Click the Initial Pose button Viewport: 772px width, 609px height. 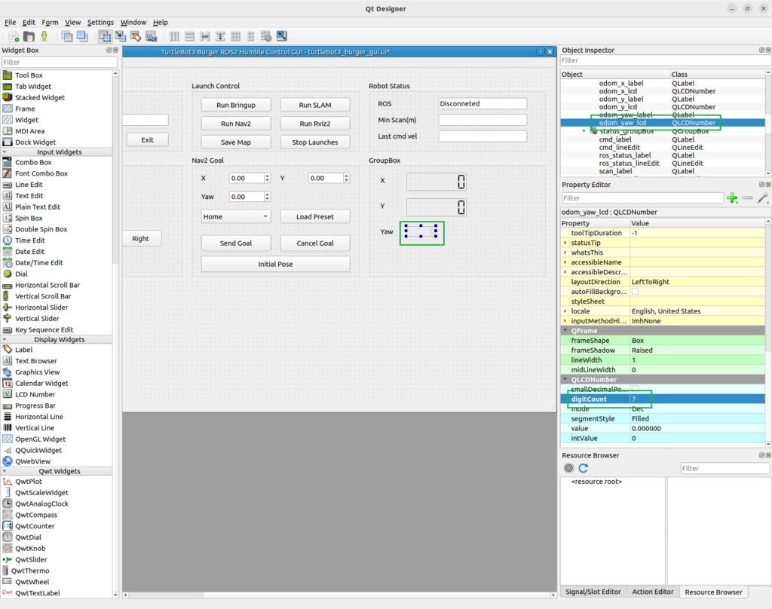click(x=276, y=265)
